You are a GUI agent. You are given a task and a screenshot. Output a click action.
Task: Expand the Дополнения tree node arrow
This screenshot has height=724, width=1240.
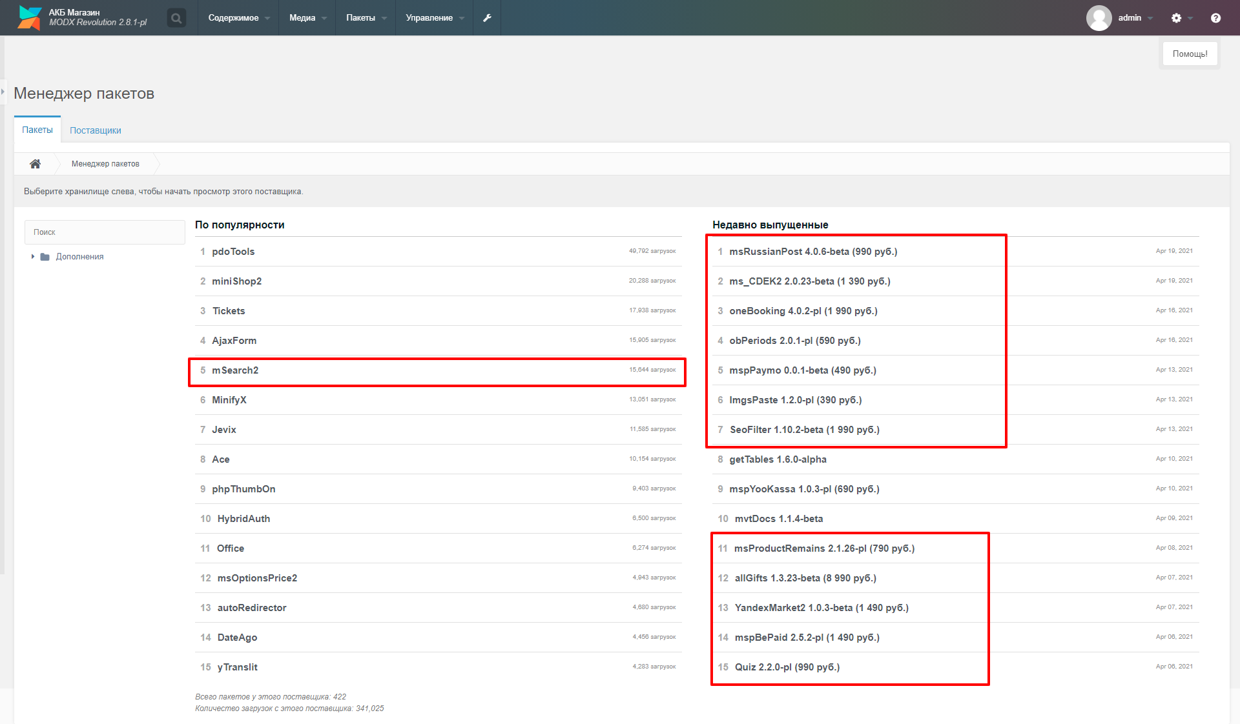[33, 257]
